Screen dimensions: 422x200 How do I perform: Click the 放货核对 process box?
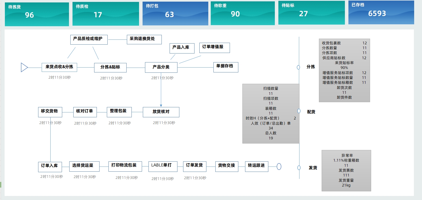coord(161,112)
